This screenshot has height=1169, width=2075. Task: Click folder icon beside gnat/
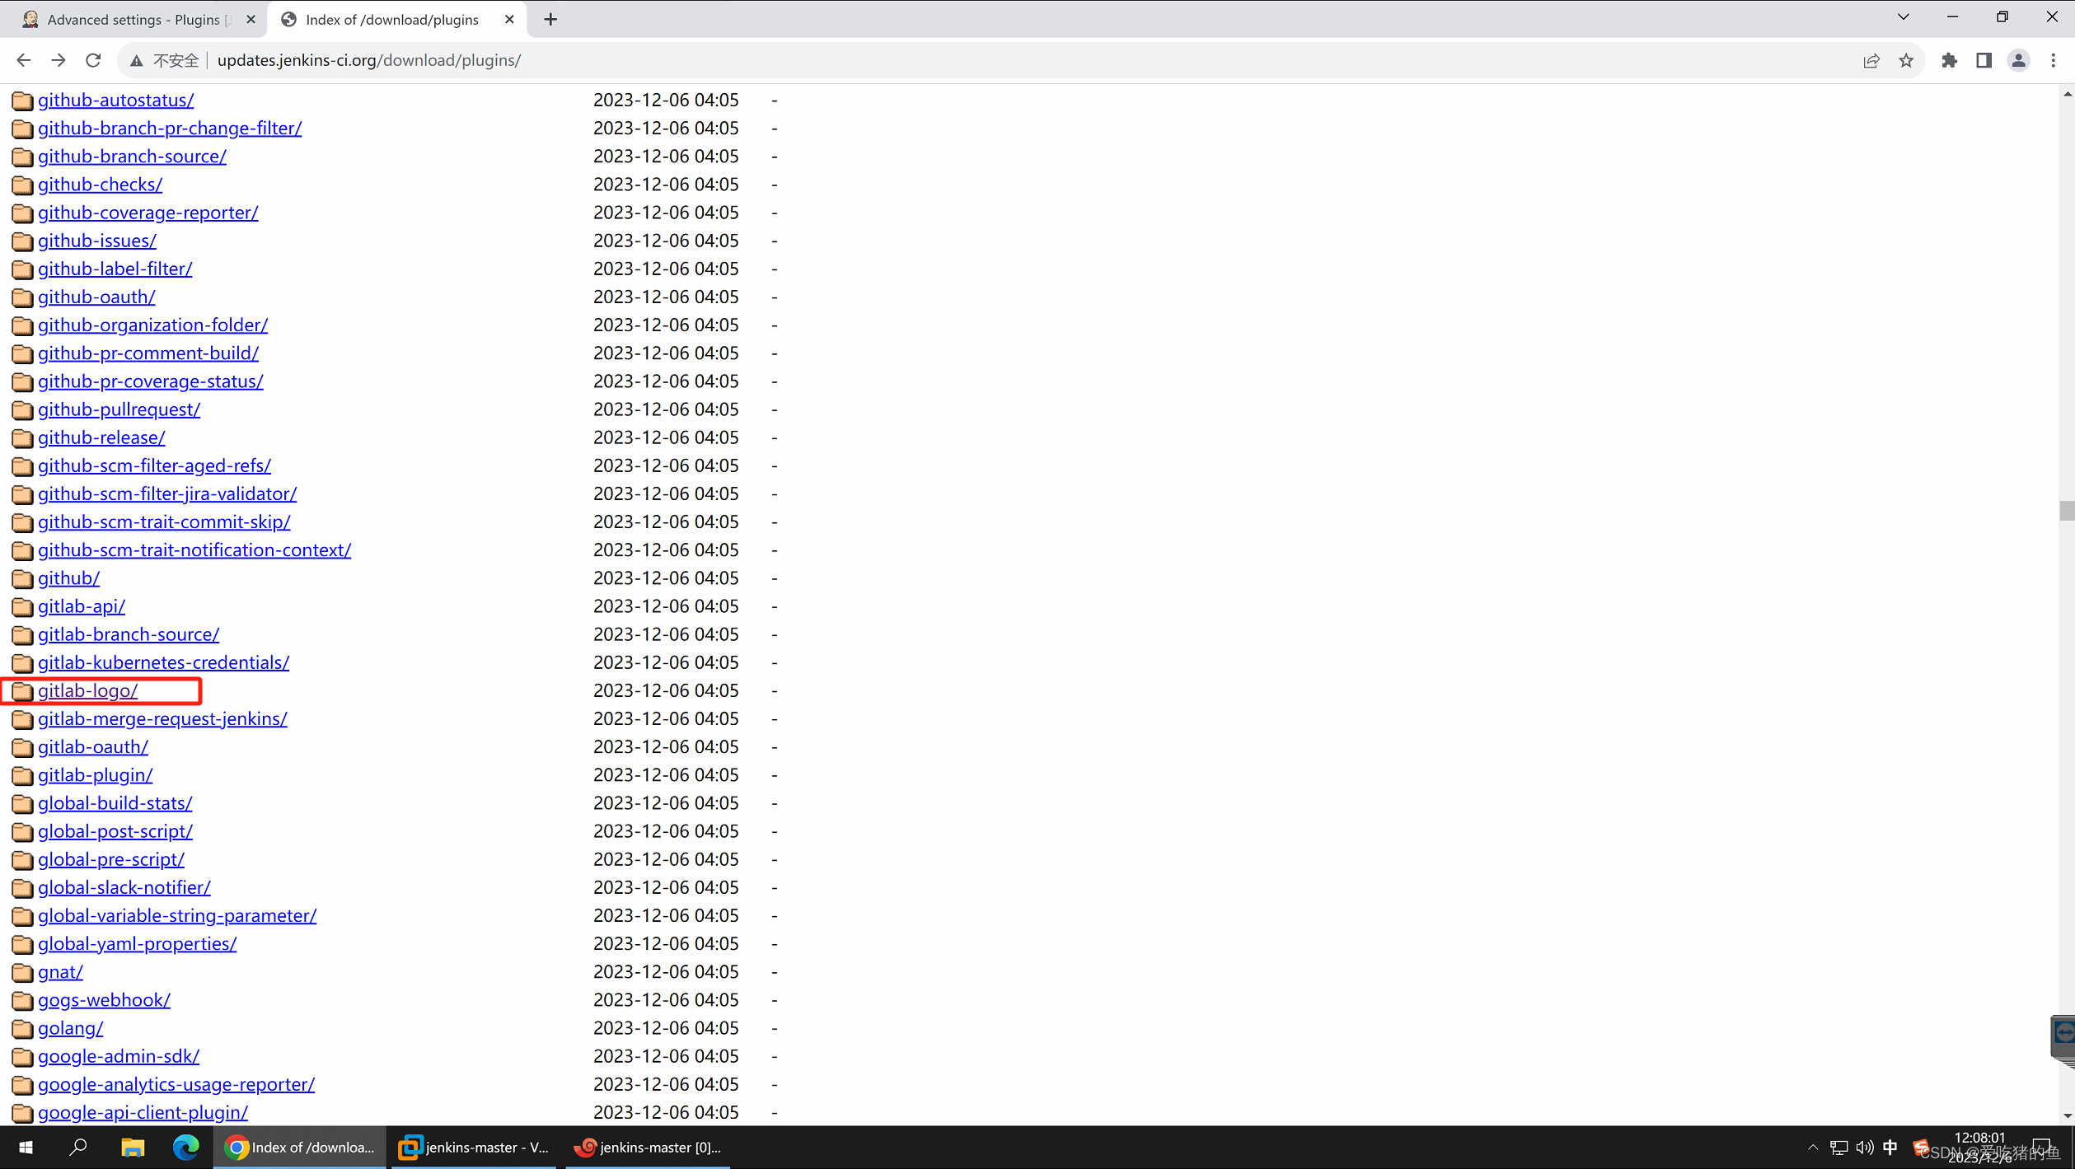click(22, 972)
